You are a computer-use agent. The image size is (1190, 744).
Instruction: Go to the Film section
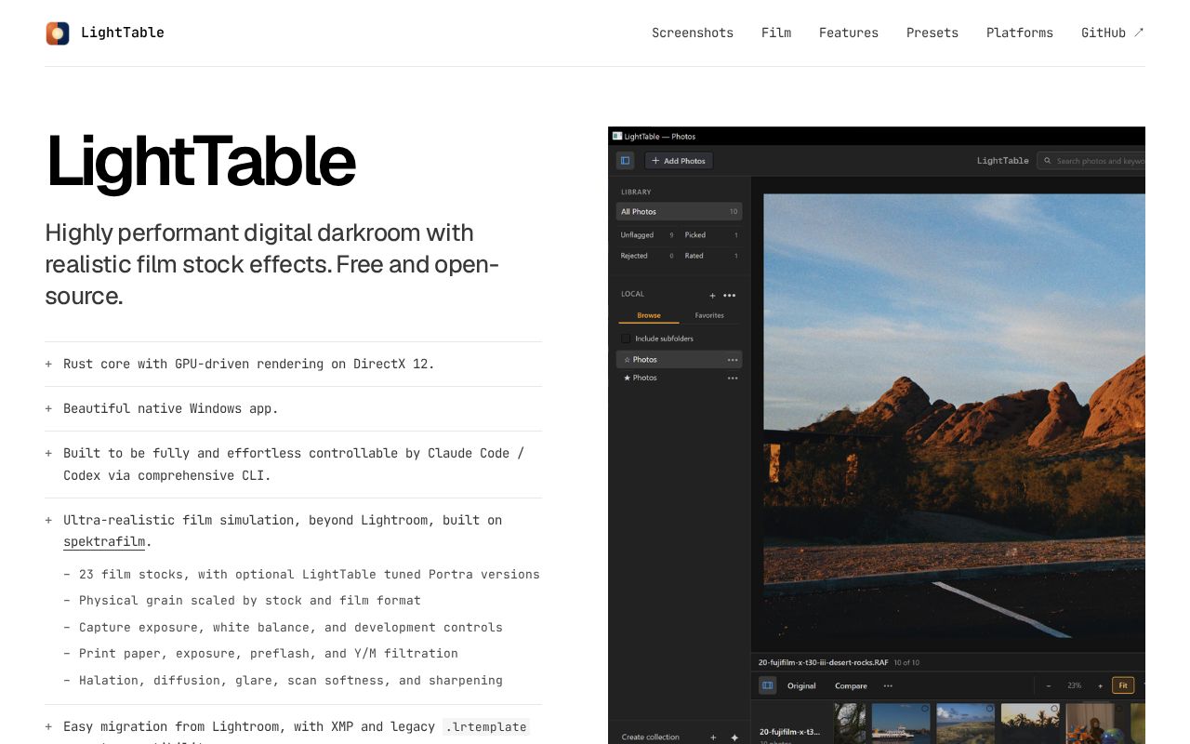[x=776, y=33]
